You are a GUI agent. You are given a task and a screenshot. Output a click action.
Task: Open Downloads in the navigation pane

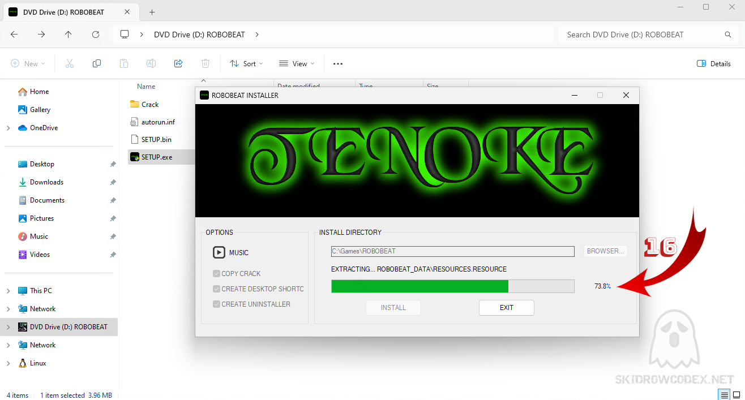coord(41,182)
